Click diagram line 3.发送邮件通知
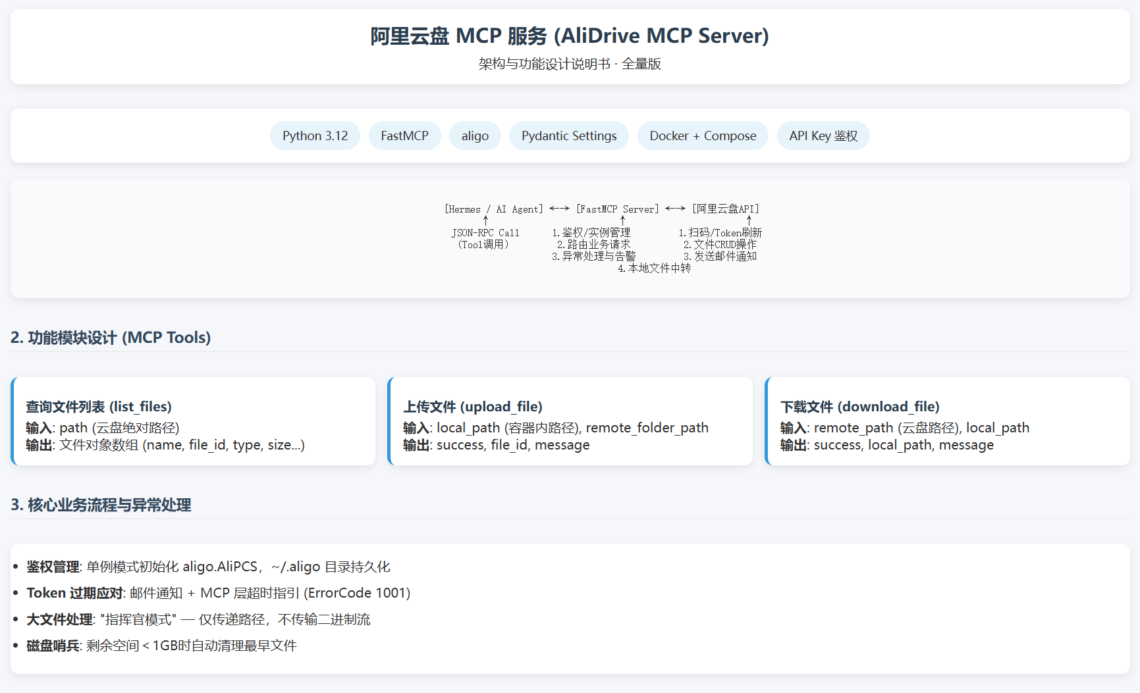This screenshot has height=693, width=1140. [x=720, y=257]
